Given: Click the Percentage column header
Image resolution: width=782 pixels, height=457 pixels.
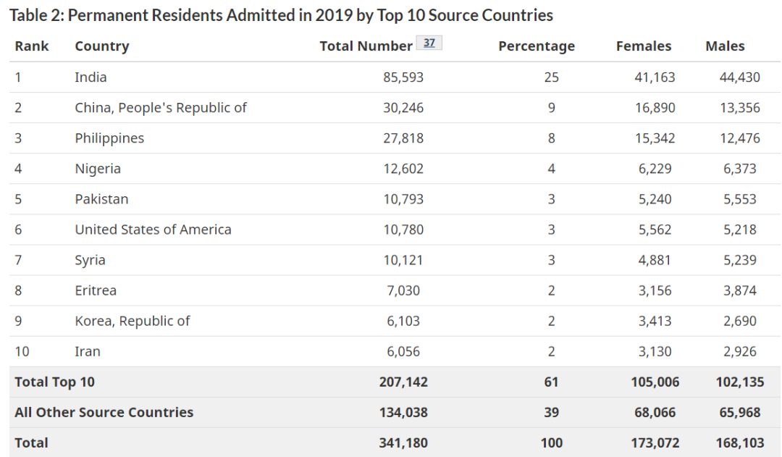Looking at the screenshot, I should click(537, 46).
